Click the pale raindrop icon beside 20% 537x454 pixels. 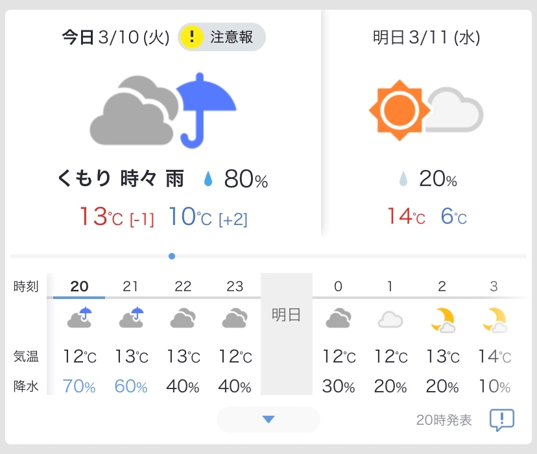[x=403, y=179]
